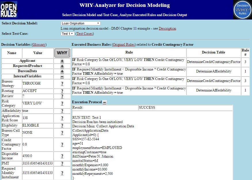The image size is (252, 180).
Task: Collapse the InternalVariables group
Action: point(62,76)
